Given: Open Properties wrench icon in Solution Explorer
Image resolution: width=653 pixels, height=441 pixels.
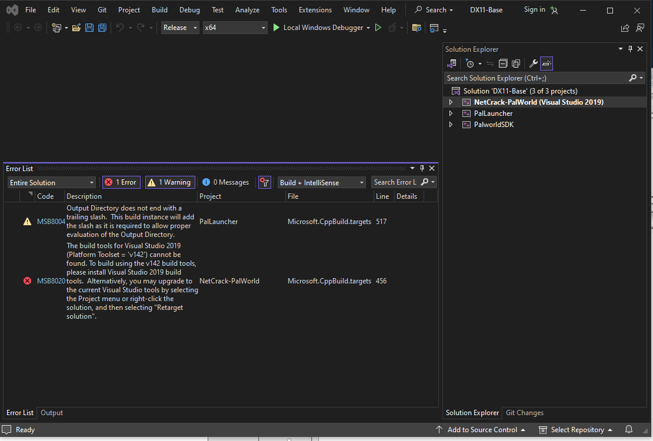Looking at the screenshot, I should 533,64.
